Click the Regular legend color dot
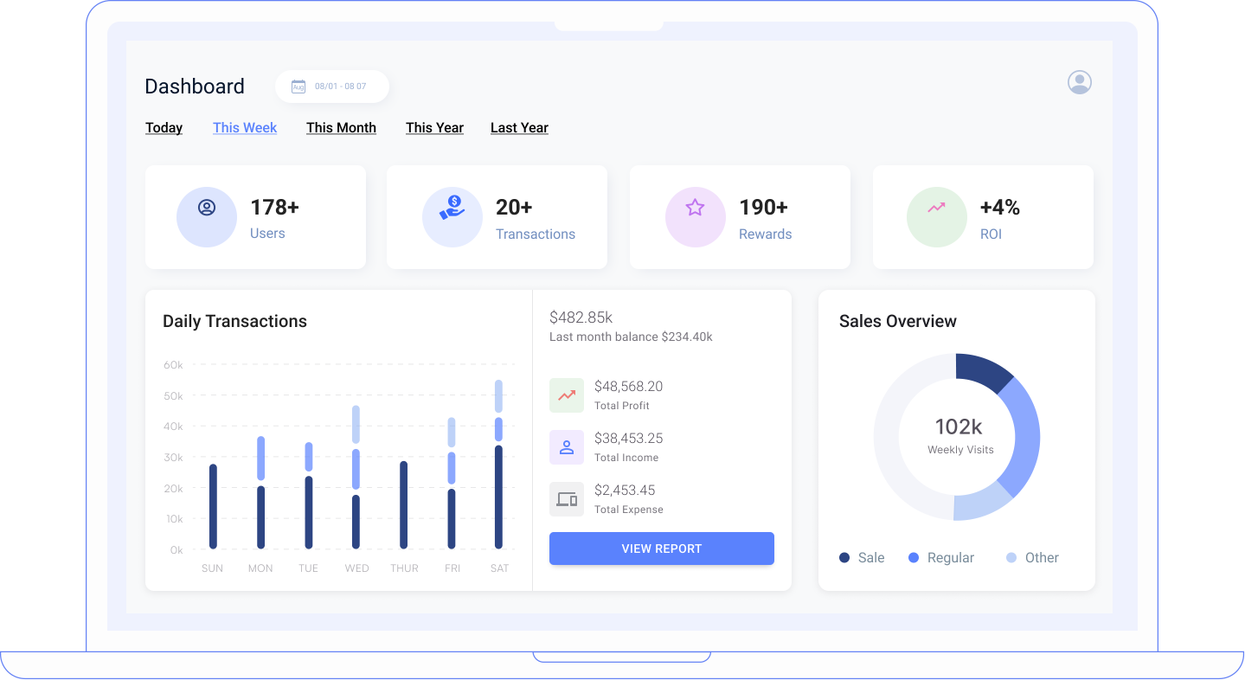The height and width of the screenshot is (680, 1245). point(914,558)
